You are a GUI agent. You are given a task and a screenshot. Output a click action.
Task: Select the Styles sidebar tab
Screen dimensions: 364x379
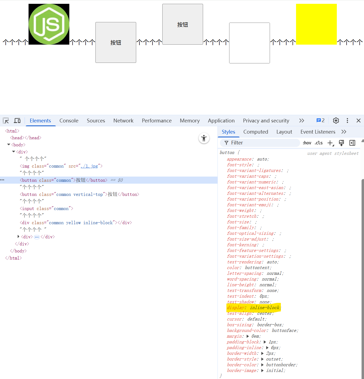[x=228, y=132]
